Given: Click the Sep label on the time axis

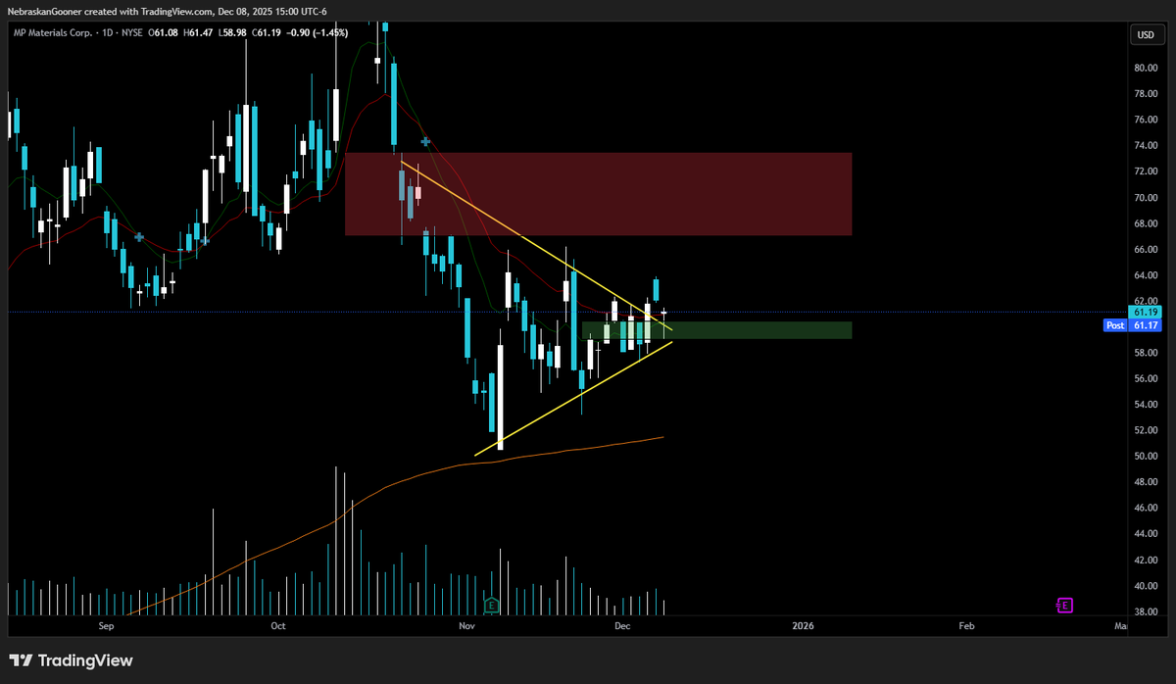Looking at the screenshot, I should click(106, 625).
